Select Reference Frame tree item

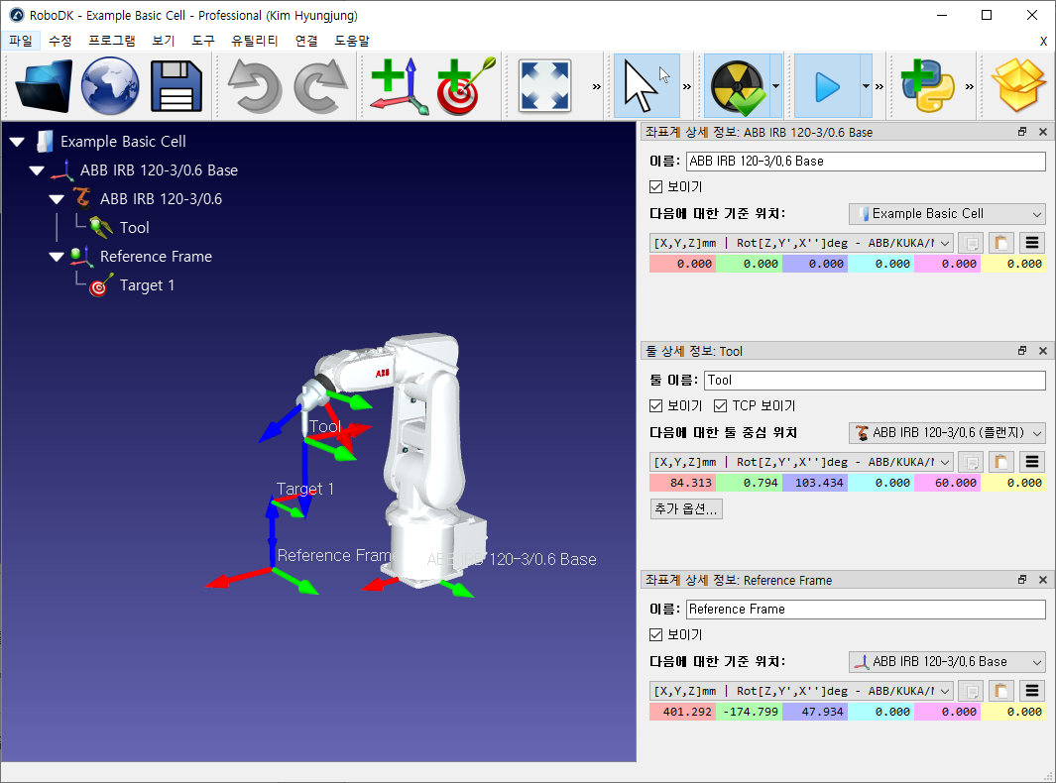(x=156, y=257)
